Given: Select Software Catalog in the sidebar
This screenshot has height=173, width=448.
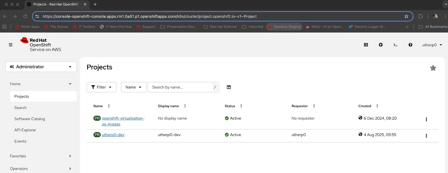Looking at the screenshot, I should pos(30,119).
